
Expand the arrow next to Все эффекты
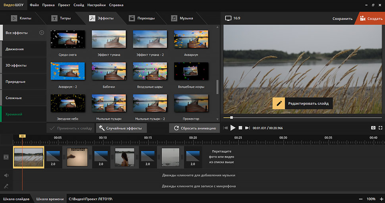pyautogui.click(x=42, y=32)
